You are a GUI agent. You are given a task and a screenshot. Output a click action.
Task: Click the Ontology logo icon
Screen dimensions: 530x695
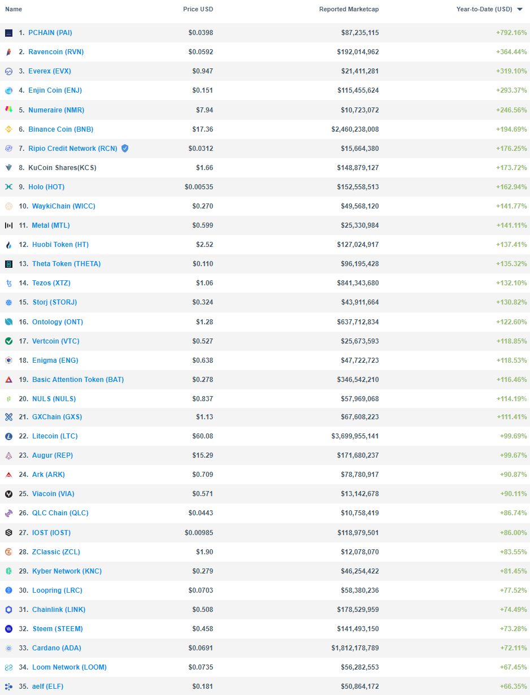pos(8,322)
